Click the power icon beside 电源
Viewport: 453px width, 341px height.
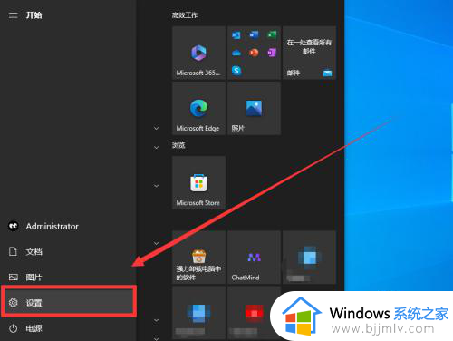click(13, 328)
